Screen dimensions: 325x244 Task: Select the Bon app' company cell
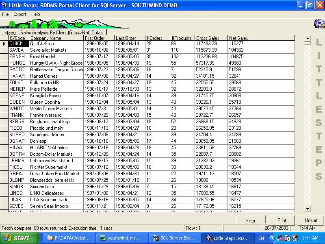tap(56, 141)
